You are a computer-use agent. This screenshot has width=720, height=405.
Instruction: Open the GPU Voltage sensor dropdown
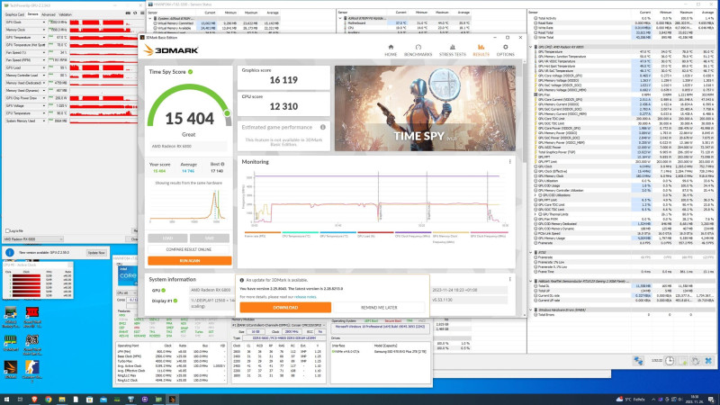coord(44,105)
